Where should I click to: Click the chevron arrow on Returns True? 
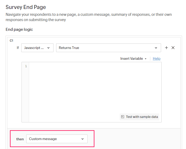click(156, 48)
